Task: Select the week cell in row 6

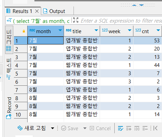Action: tap(116, 81)
